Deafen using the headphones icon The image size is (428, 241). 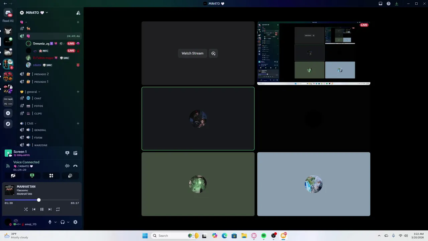[x=63, y=222]
